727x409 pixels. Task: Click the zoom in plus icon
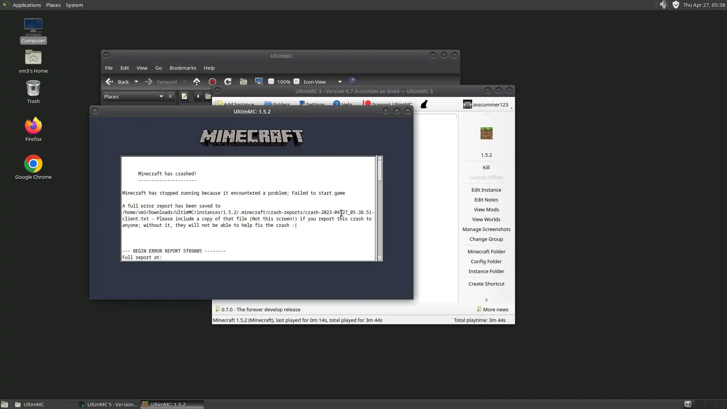tap(296, 81)
